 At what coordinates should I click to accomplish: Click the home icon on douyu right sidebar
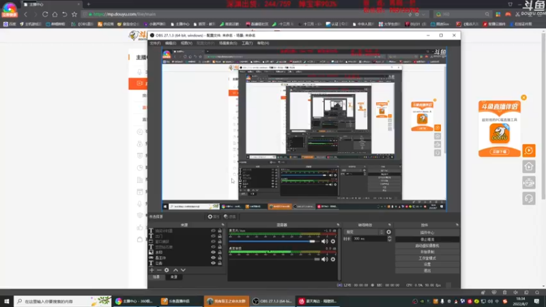[x=528, y=166]
